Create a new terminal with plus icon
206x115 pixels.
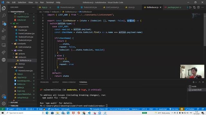193,82
